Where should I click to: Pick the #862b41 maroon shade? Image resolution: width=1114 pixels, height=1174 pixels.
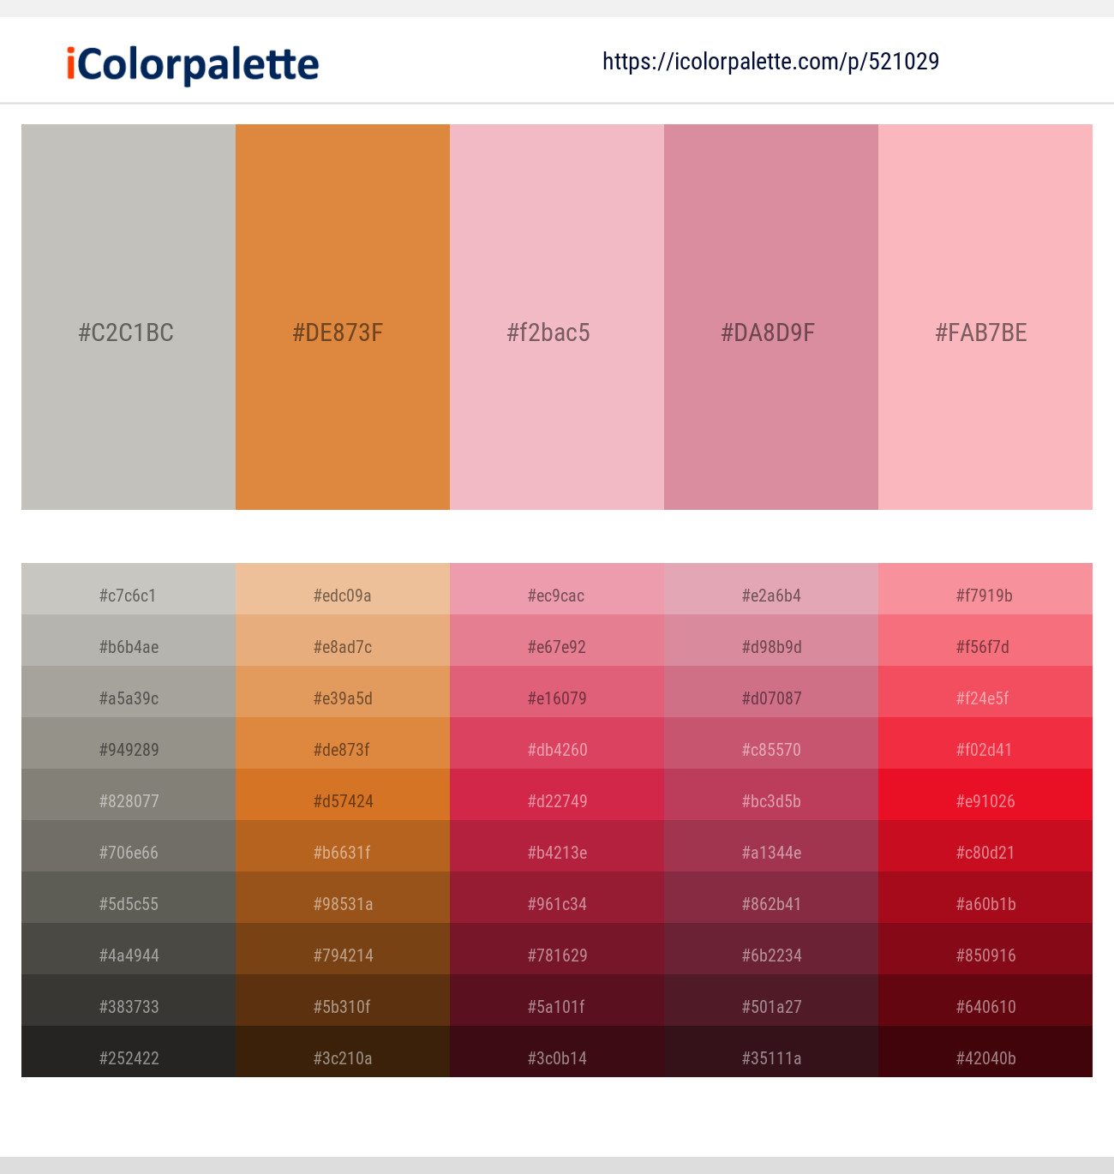click(771, 897)
